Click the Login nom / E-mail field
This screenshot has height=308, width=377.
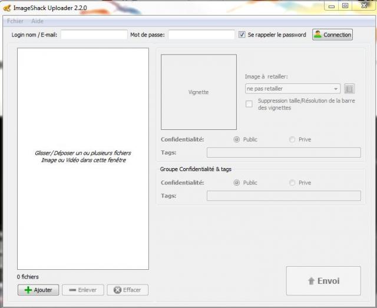pos(94,35)
